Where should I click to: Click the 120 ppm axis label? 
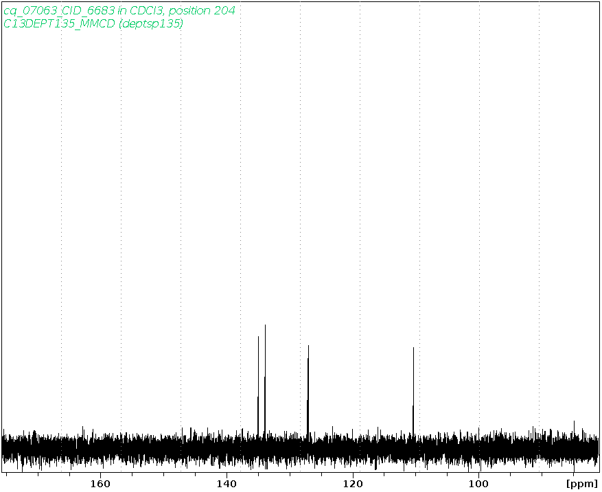[353, 484]
